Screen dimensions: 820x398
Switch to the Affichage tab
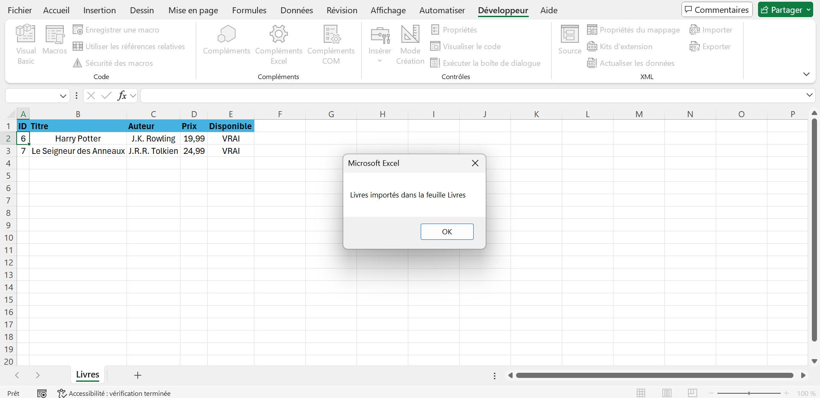click(x=388, y=10)
